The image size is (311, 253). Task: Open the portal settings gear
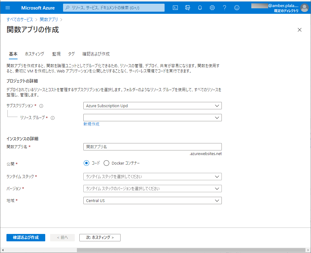click(212, 8)
